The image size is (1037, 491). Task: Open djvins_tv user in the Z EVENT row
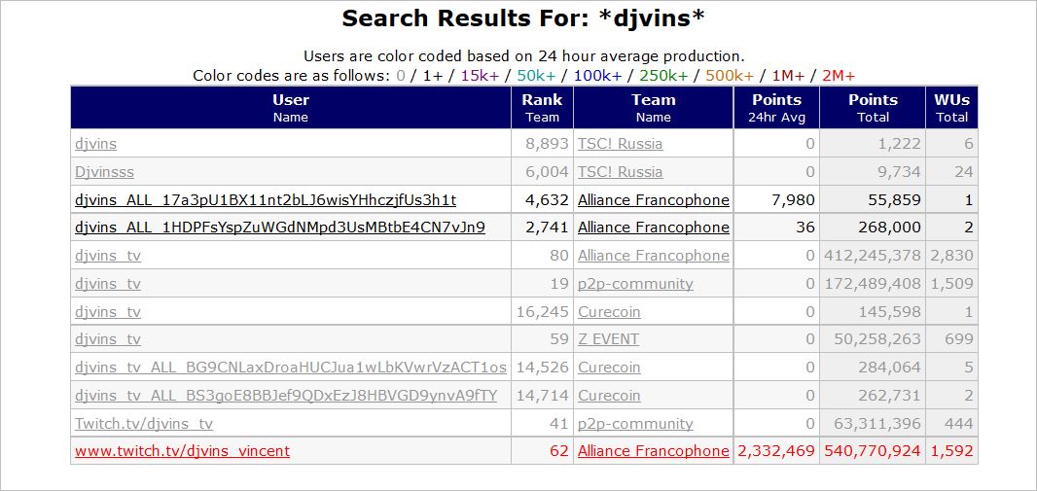click(x=108, y=339)
